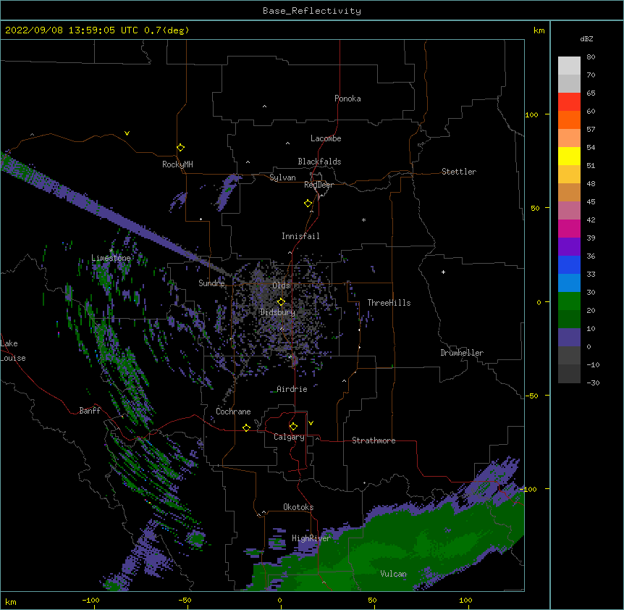Viewport: 624px width, 610px height.
Task: Click the ThreeHills town label
Action: click(x=389, y=303)
